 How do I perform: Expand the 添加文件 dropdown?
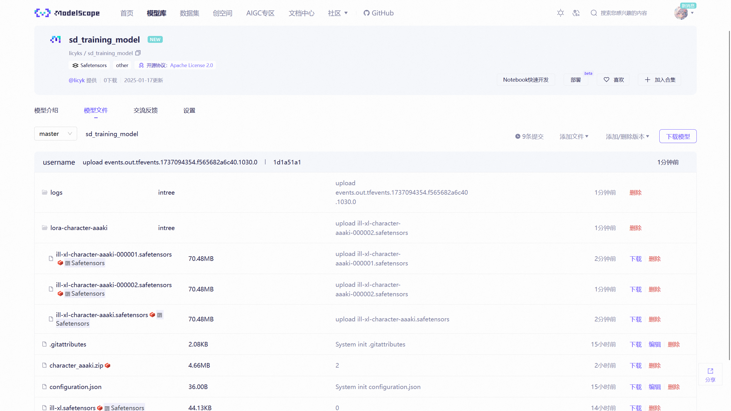click(574, 136)
